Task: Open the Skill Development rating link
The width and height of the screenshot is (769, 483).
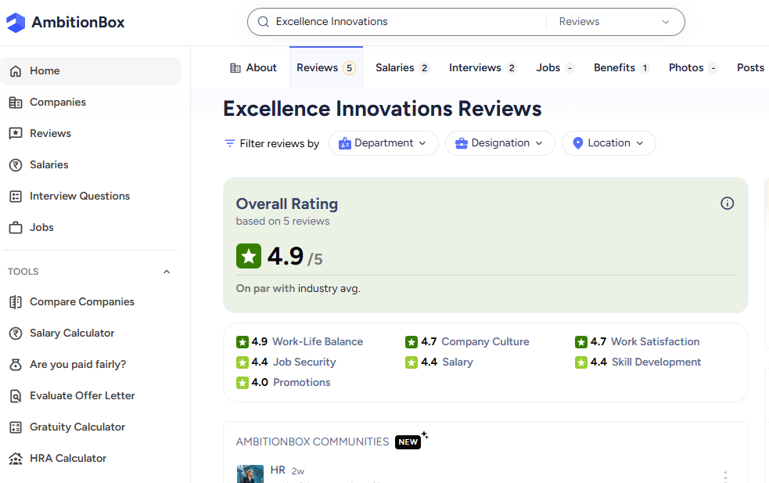Action: [656, 362]
